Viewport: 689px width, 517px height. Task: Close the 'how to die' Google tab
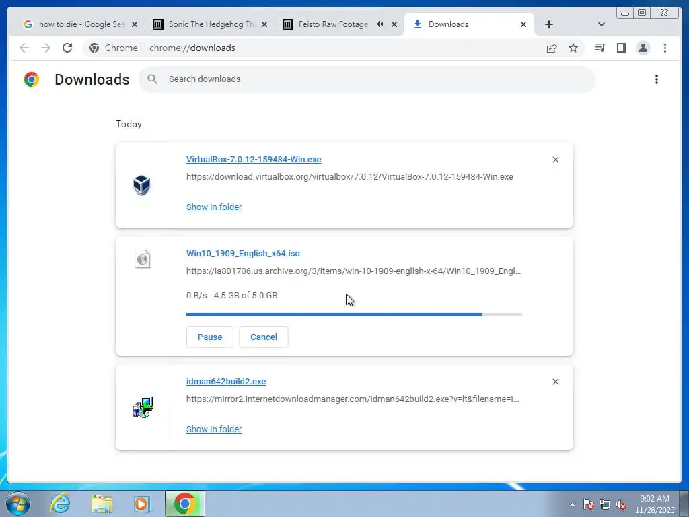(135, 24)
